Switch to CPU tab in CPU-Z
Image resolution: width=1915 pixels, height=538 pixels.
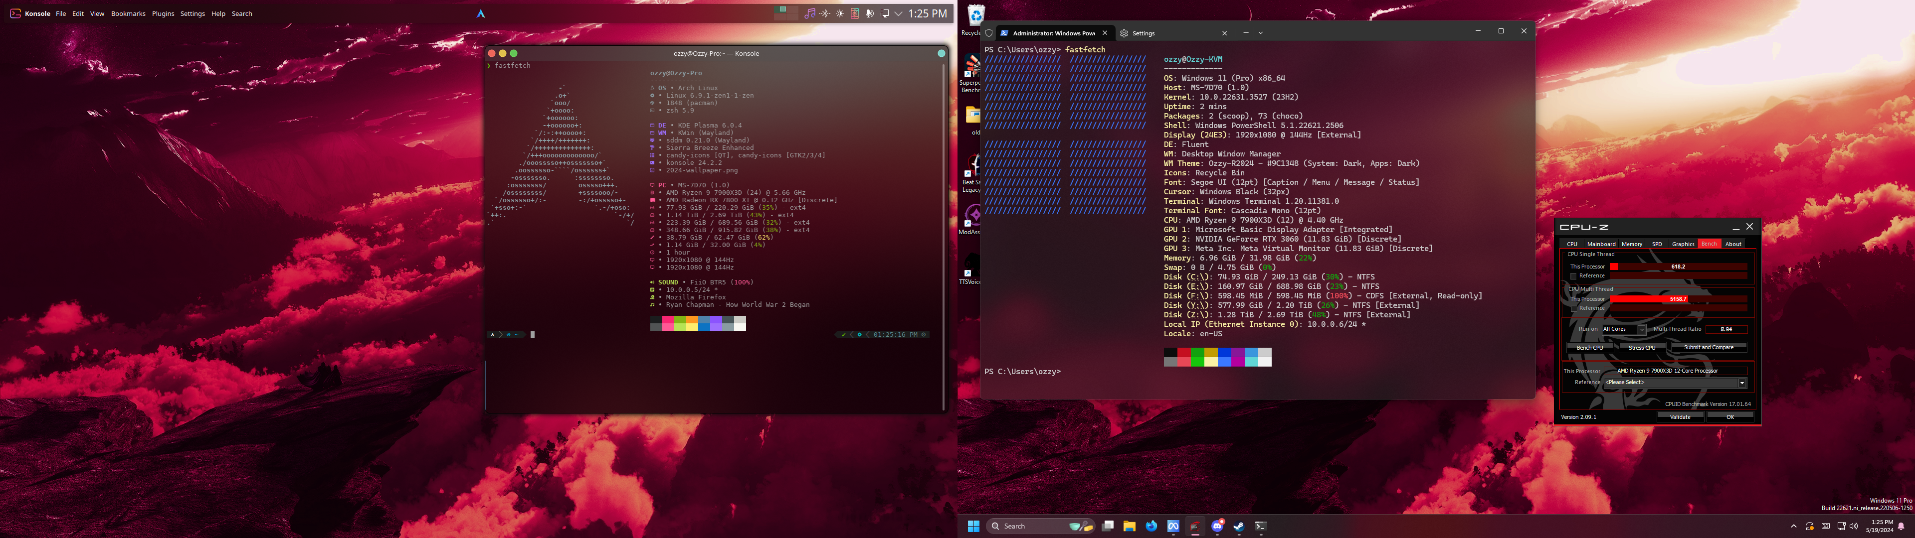coord(1571,244)
